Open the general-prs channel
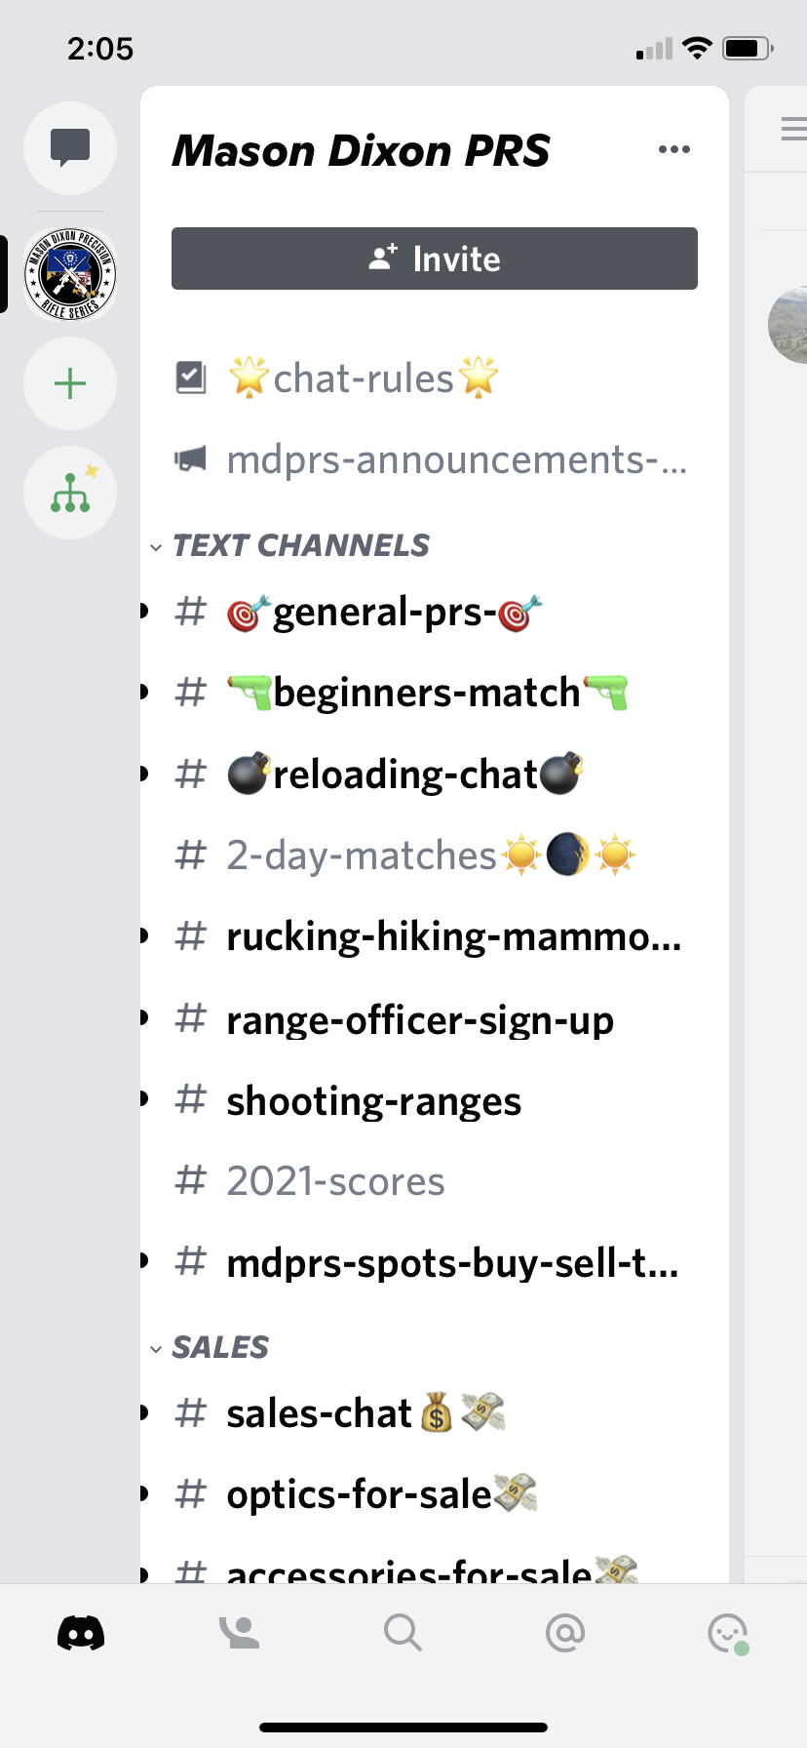The width and height of the screenshot is (807, 1748). [435, 613]
